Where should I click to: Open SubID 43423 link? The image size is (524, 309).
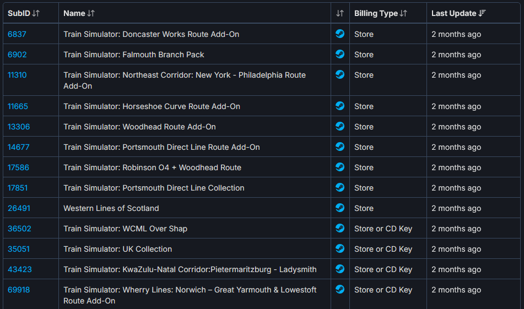(20, 269)
